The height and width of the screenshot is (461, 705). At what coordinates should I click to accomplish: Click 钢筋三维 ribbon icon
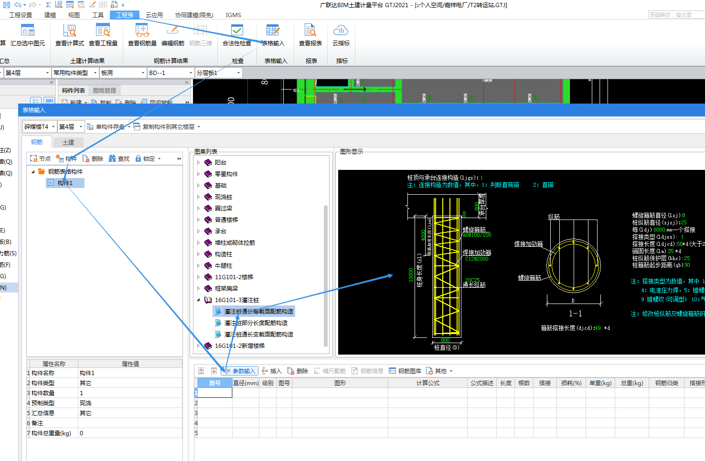pos(201,35)
